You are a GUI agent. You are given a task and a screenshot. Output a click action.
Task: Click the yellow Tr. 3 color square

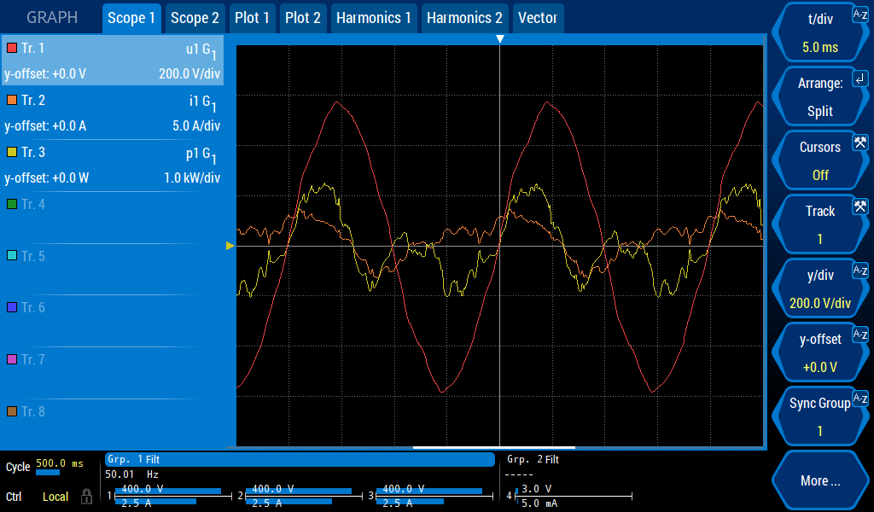[x=12, y=152]
